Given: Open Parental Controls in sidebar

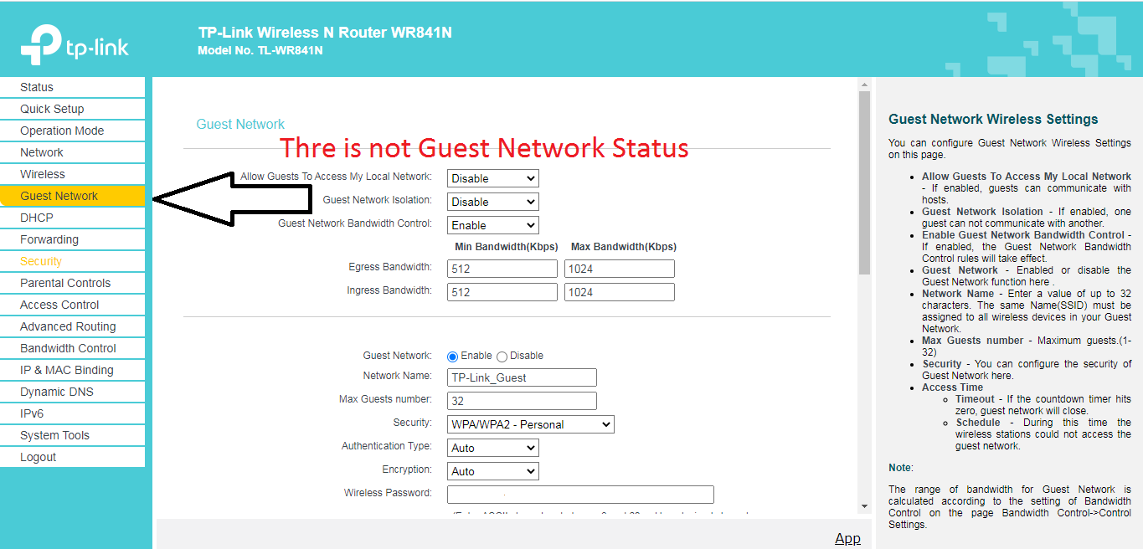Looking at the screenshot, I should [65, 283].
